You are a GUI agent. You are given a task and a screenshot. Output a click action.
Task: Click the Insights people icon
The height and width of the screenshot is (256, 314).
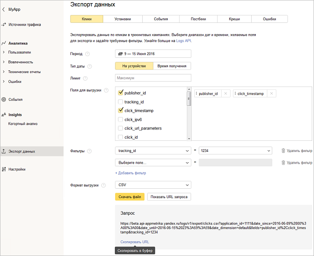tap(4, 115)
